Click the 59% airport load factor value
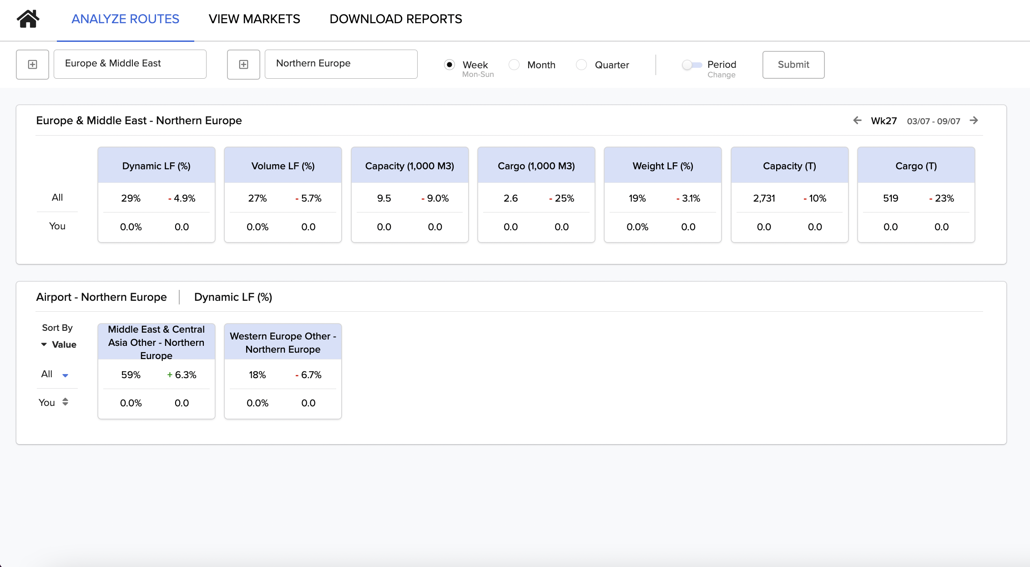Screen dimensions: 1030x567 click(x=131, y=375)
